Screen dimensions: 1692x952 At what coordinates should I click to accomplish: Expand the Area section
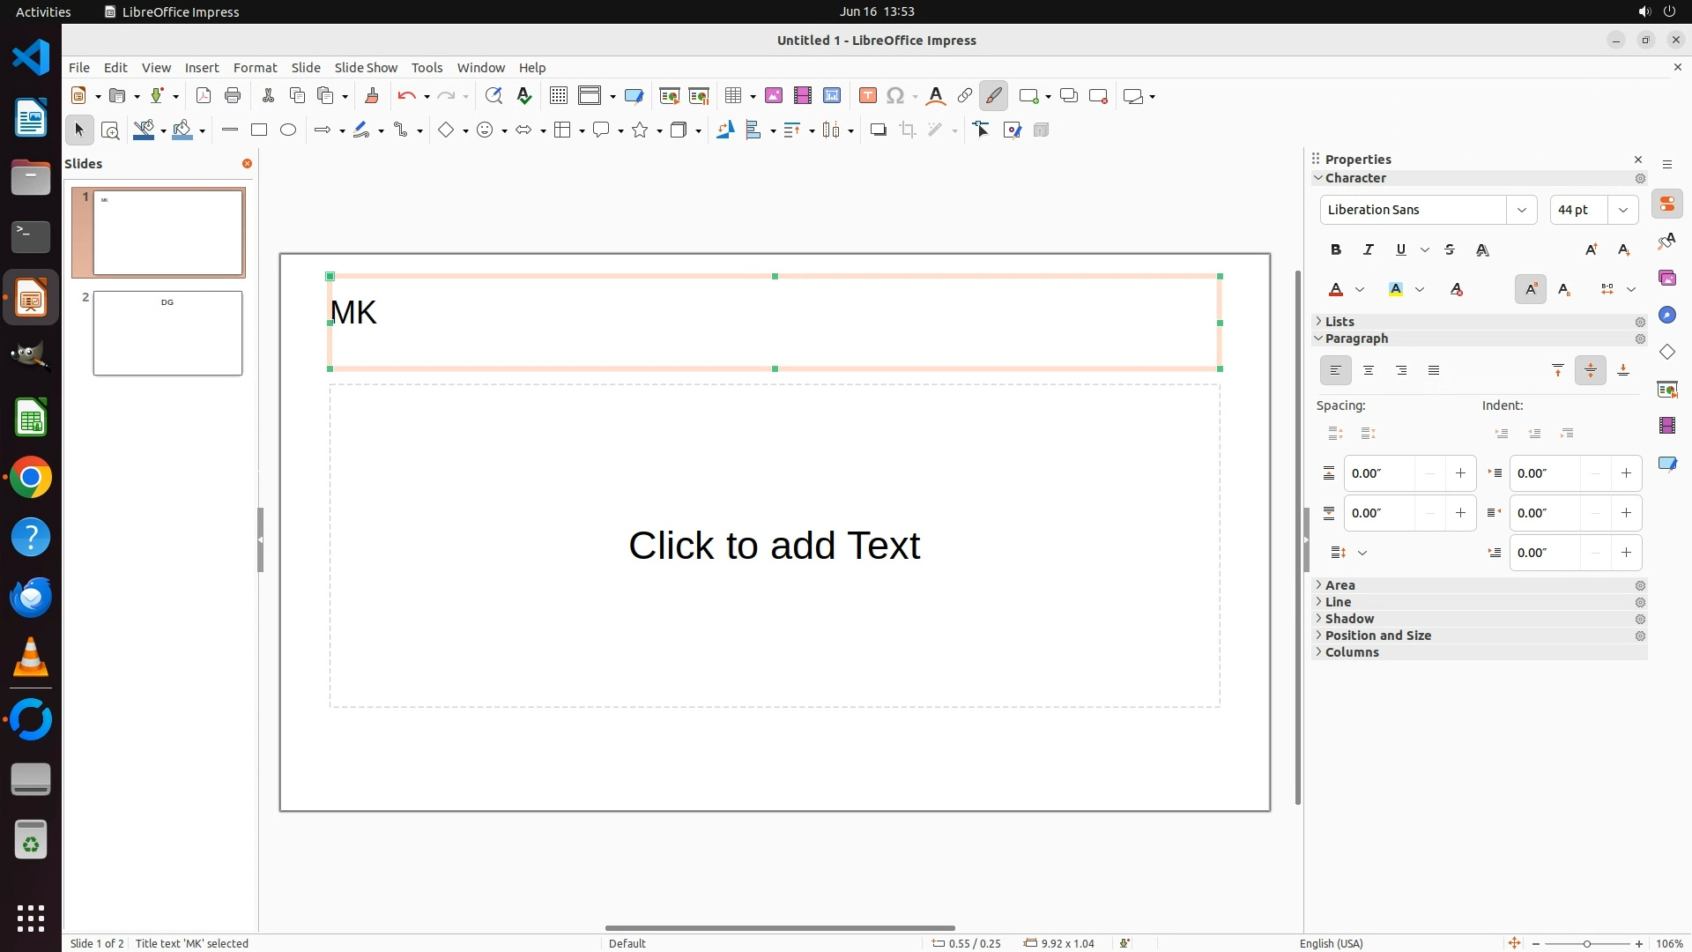click(x=1339, y=585)
